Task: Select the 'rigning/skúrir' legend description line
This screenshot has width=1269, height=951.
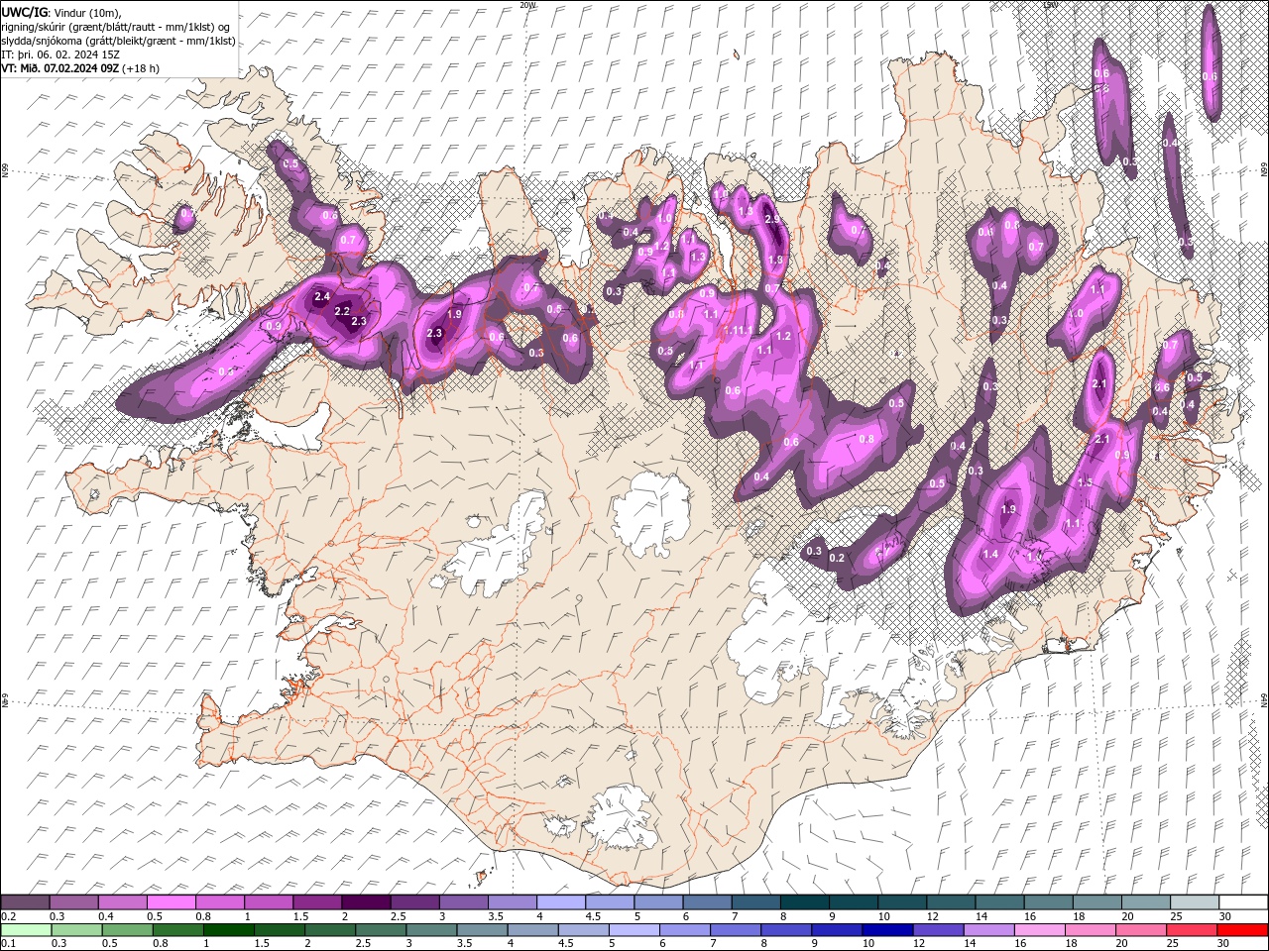Action: (x=117, y=26)
